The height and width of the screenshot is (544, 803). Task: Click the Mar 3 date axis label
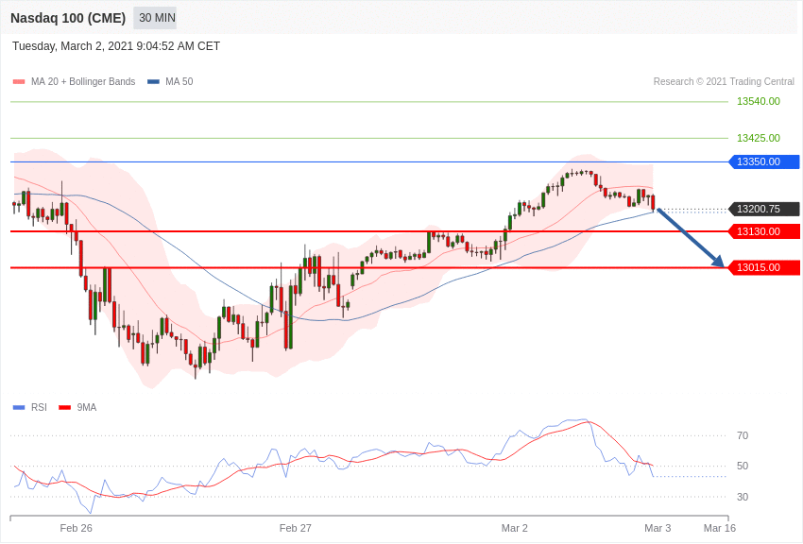coord(658,528)
